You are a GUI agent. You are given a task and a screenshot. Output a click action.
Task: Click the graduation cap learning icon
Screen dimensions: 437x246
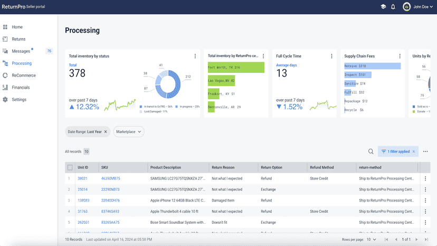383,7
